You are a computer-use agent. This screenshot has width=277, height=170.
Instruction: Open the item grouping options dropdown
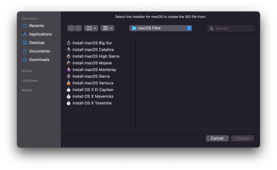(107, 28)
